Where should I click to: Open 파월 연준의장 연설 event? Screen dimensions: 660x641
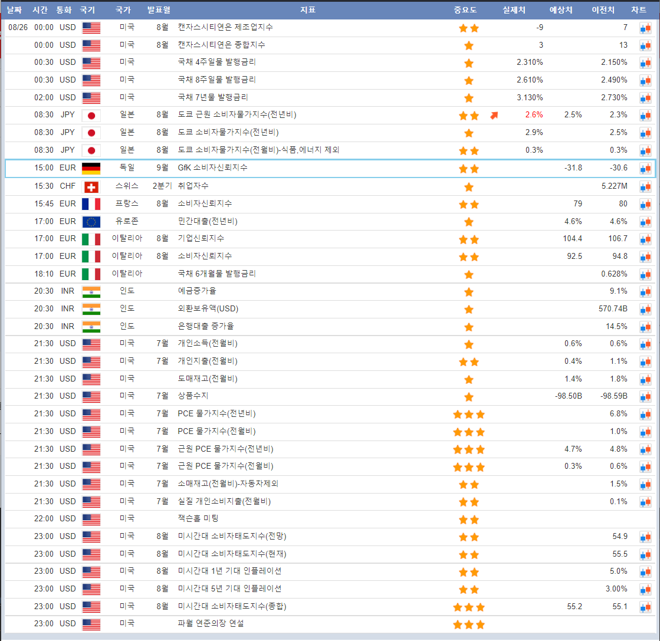click(x=211, y=623)
